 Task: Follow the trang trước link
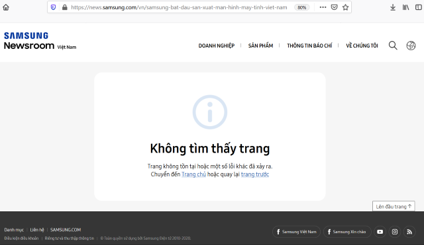tap(255, 174)
